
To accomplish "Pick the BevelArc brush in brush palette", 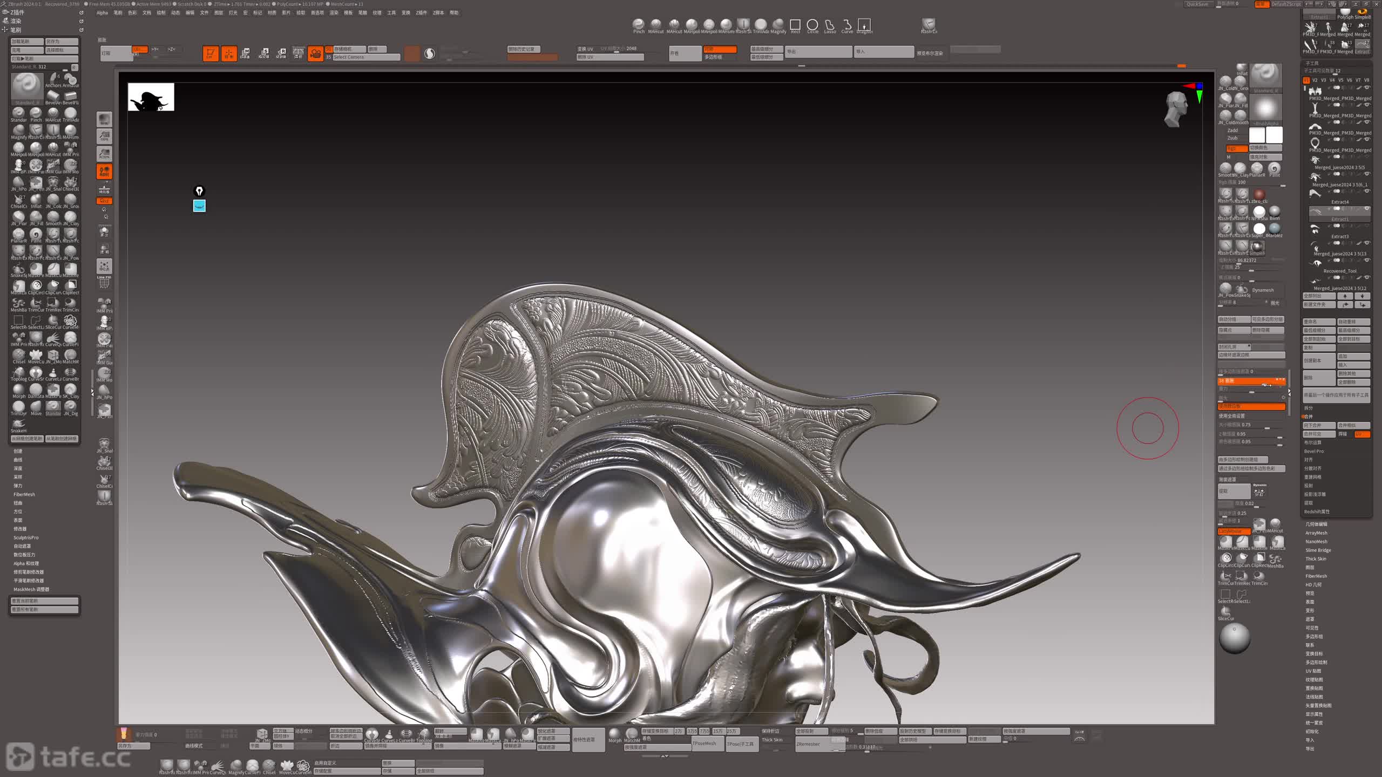I will (53, 98).
